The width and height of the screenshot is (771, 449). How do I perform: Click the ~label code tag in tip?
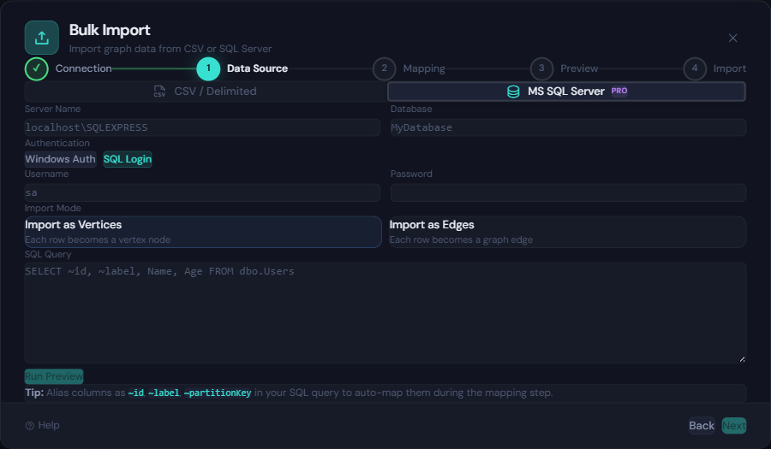coord(164,393)
